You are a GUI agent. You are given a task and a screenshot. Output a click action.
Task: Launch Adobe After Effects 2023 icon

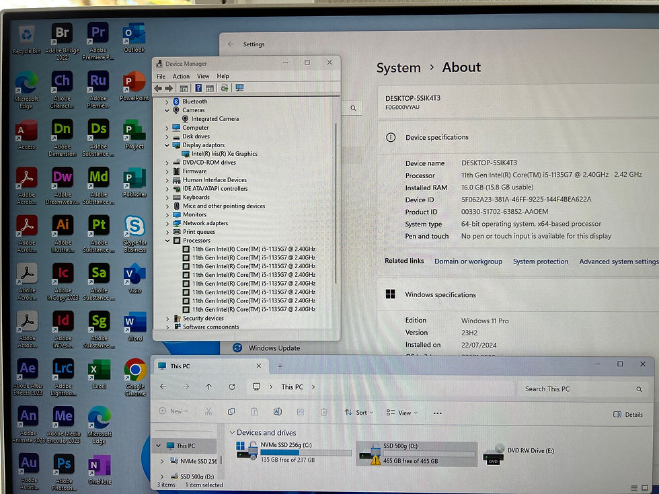coord(28,377)
